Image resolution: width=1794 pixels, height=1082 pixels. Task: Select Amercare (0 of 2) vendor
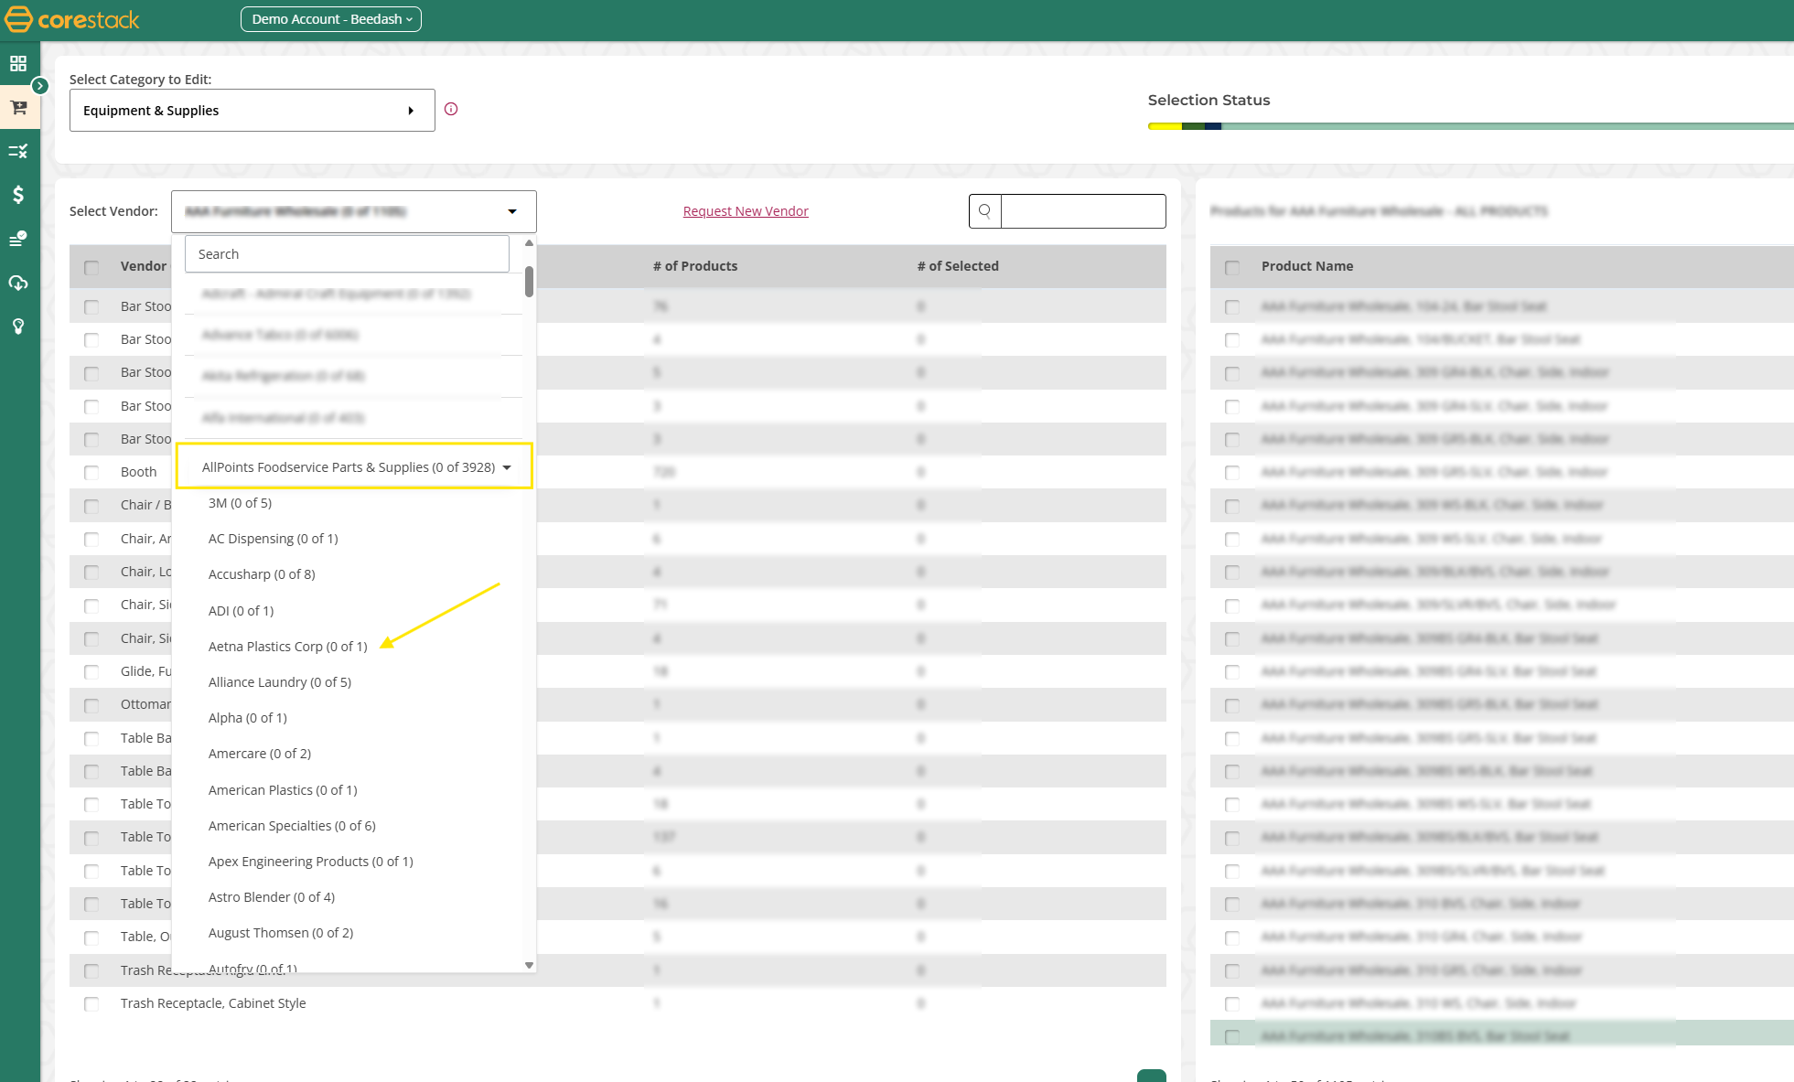point(259,754)
